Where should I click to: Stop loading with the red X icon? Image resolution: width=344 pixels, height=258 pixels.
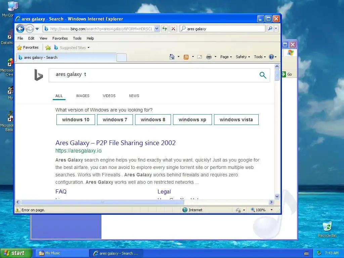[173, 29]
